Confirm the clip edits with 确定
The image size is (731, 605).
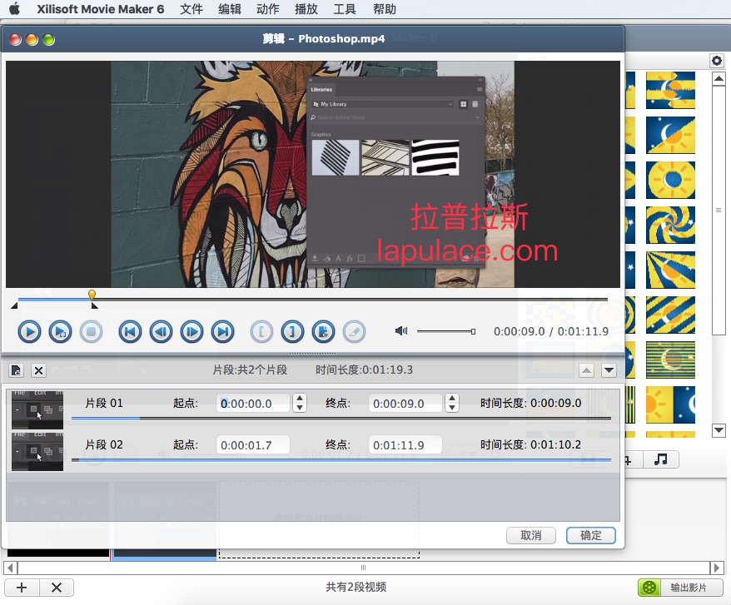[590, 536]
